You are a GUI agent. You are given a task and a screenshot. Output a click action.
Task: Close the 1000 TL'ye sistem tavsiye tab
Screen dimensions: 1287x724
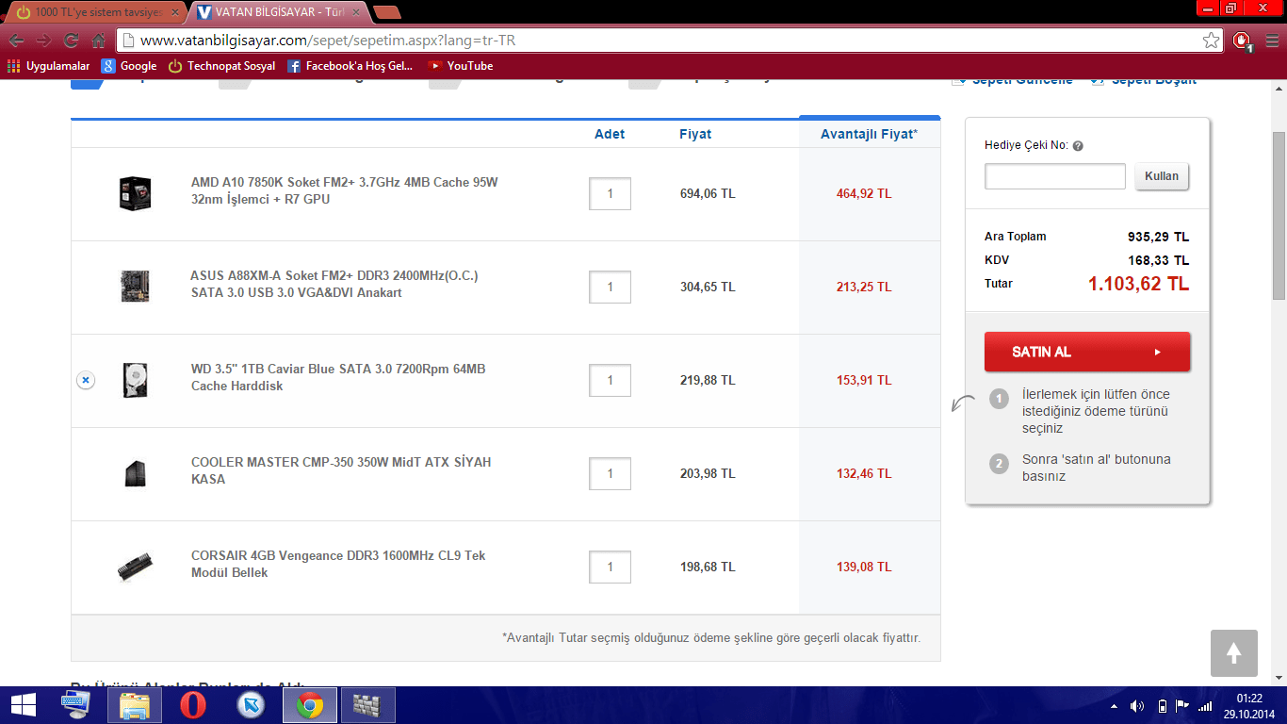coord(174,12)
